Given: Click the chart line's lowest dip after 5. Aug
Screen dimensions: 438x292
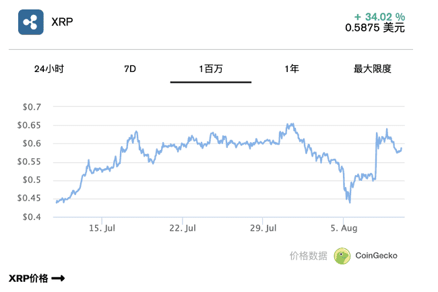Looking at the screenshot, I should coord(350,202).
